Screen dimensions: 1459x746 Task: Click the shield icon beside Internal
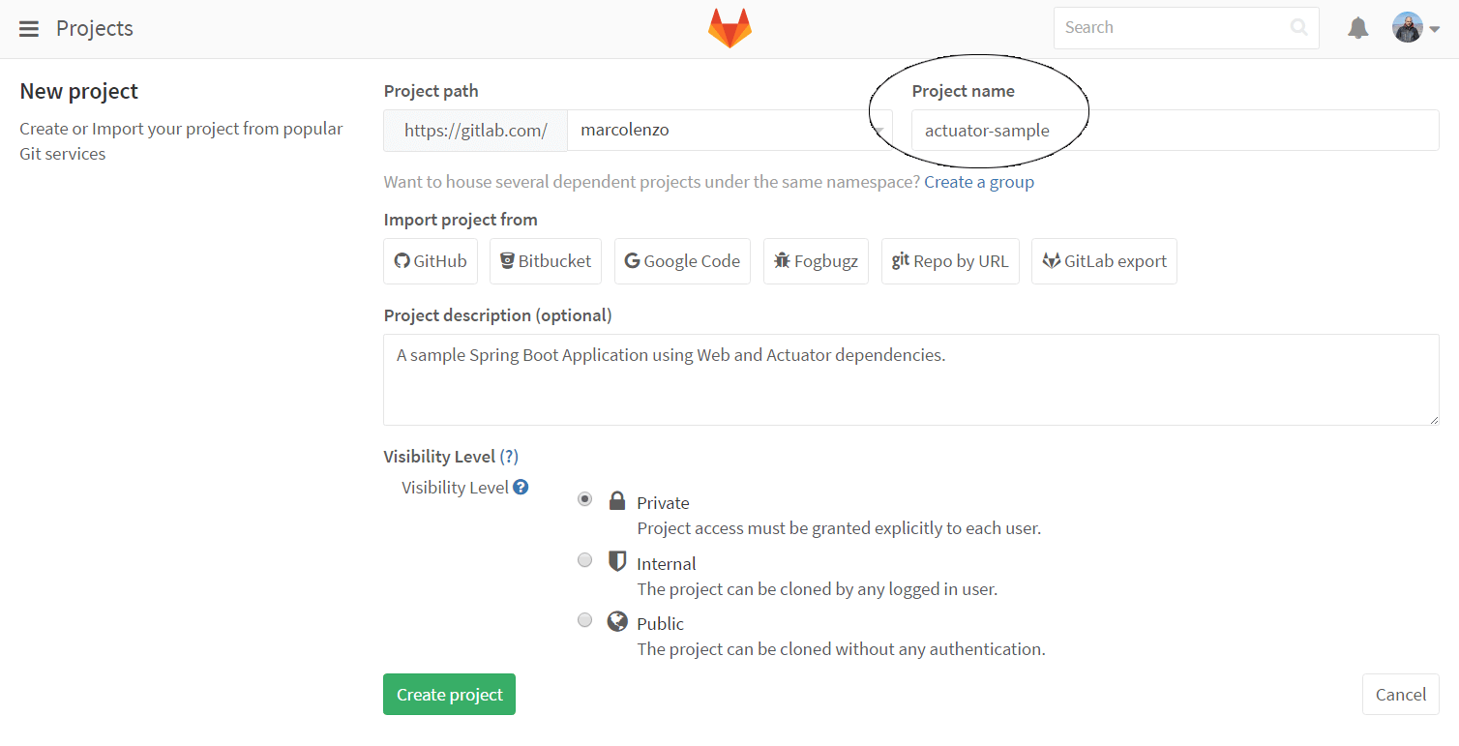click(616, 560)
